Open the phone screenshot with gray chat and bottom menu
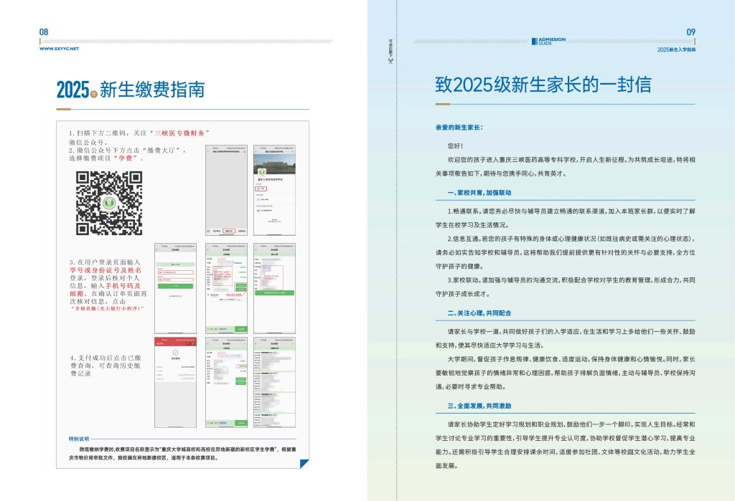 (x=226, y=190)
